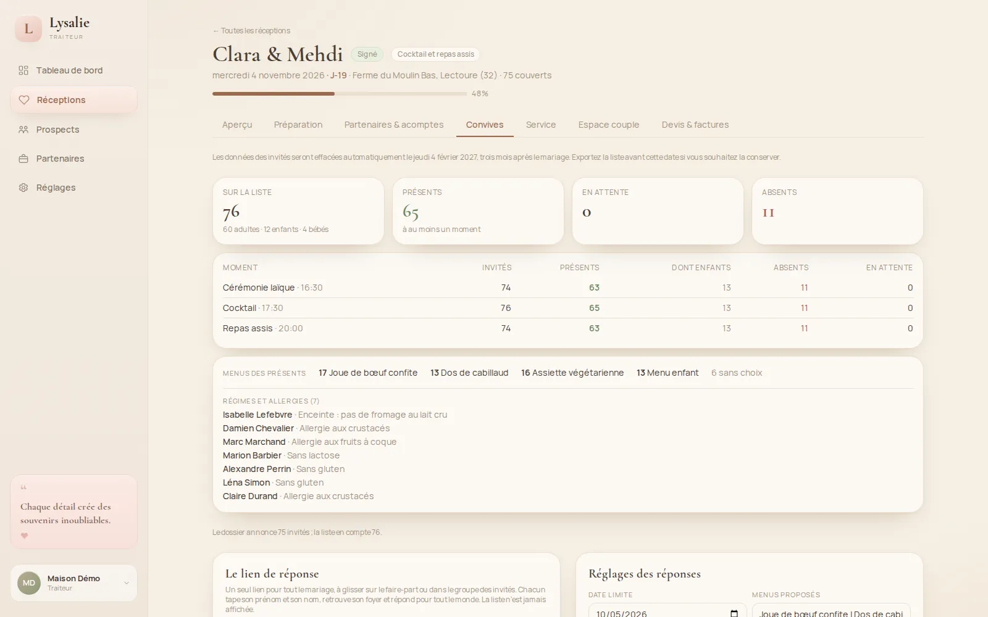The image size is (988, 617).
Task: Click '17 Joue de bœuf confite'
Action: (368, 373)
